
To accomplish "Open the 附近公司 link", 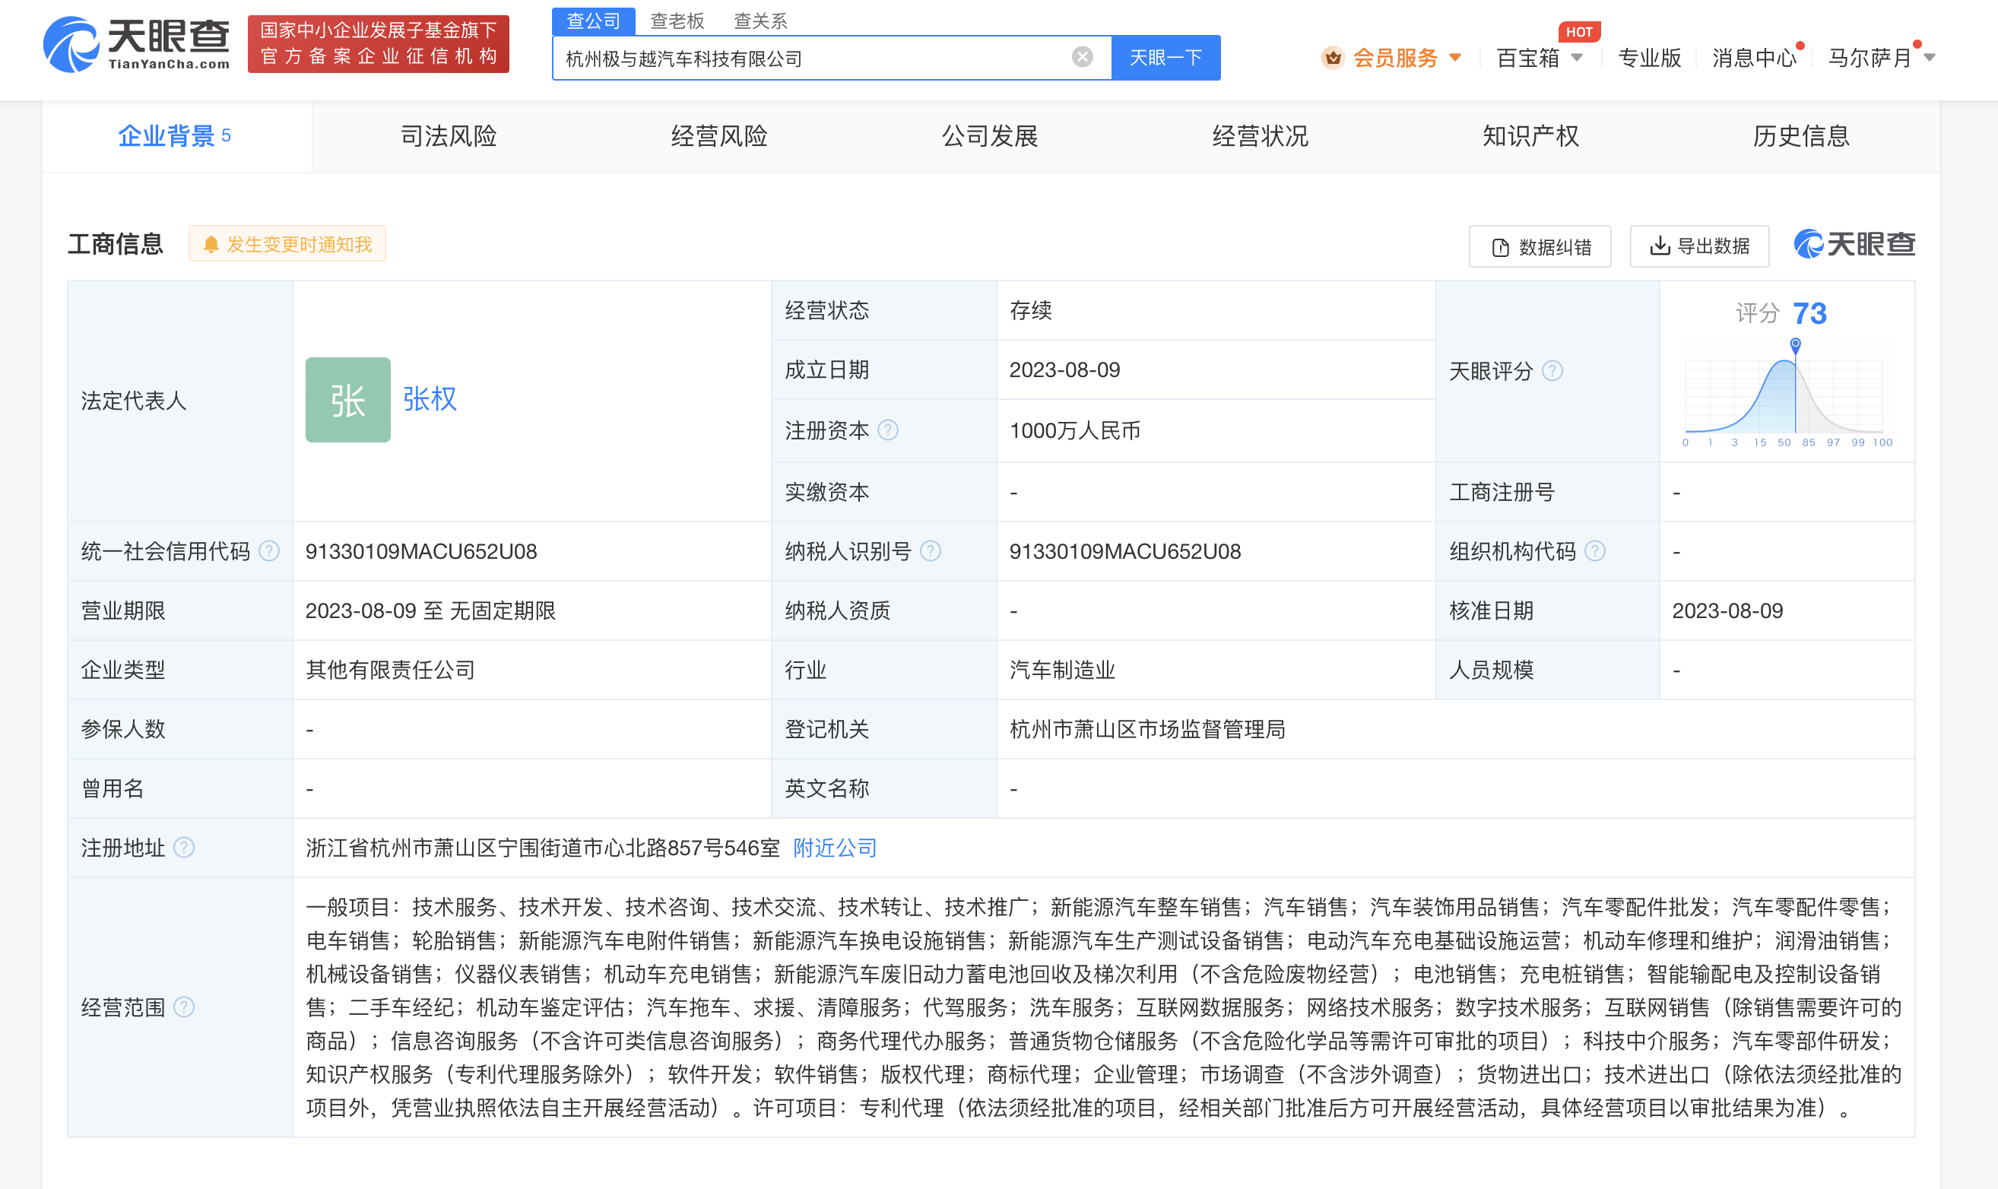I will pos(834,848).
